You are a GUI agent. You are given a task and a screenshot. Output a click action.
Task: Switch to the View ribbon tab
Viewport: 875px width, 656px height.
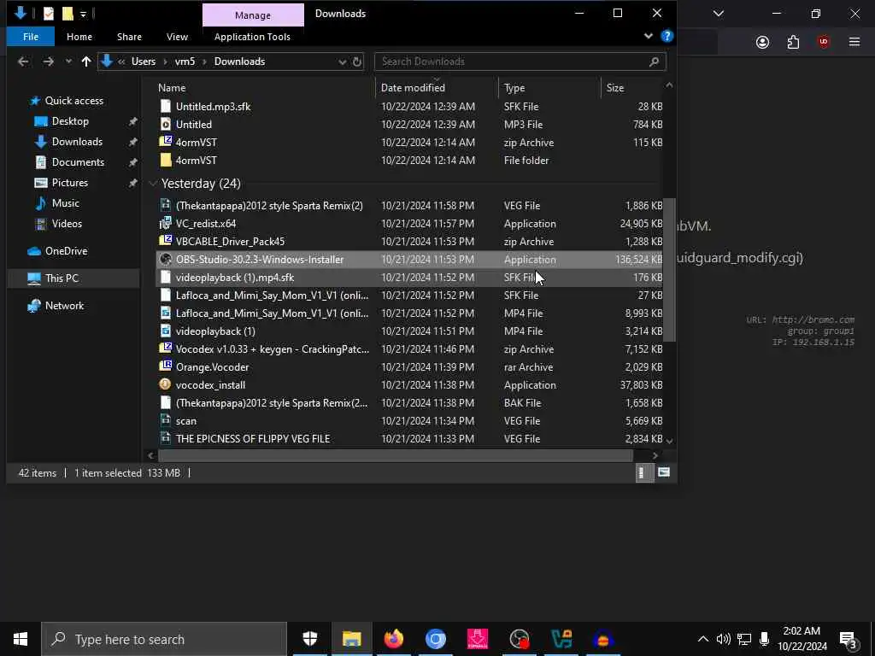coord(177,37)
